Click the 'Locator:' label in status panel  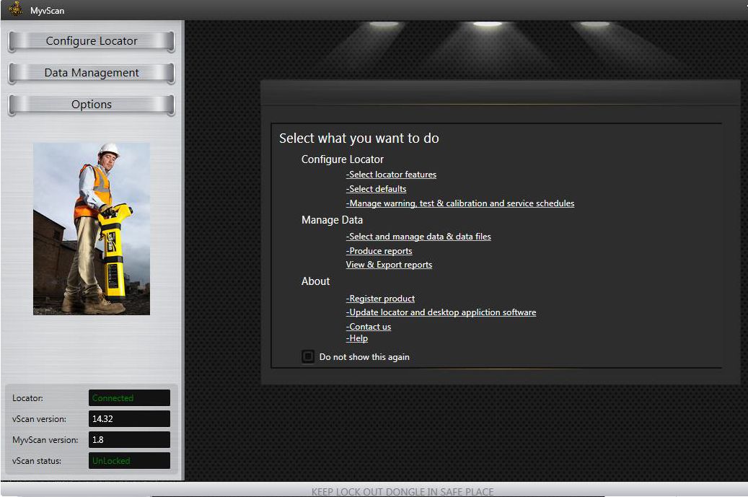click(27, 398)
